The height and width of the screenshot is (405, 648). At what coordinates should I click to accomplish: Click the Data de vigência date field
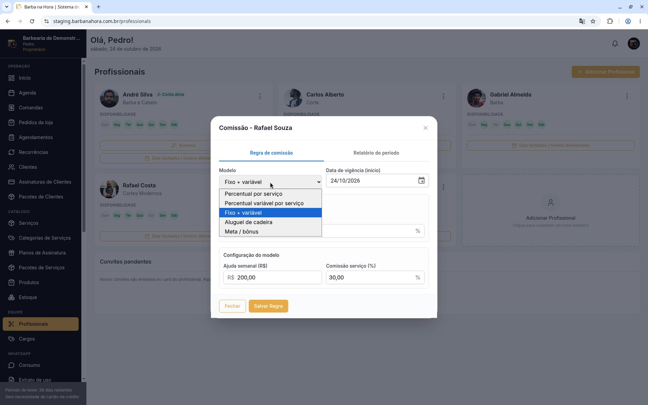[377, 181]
